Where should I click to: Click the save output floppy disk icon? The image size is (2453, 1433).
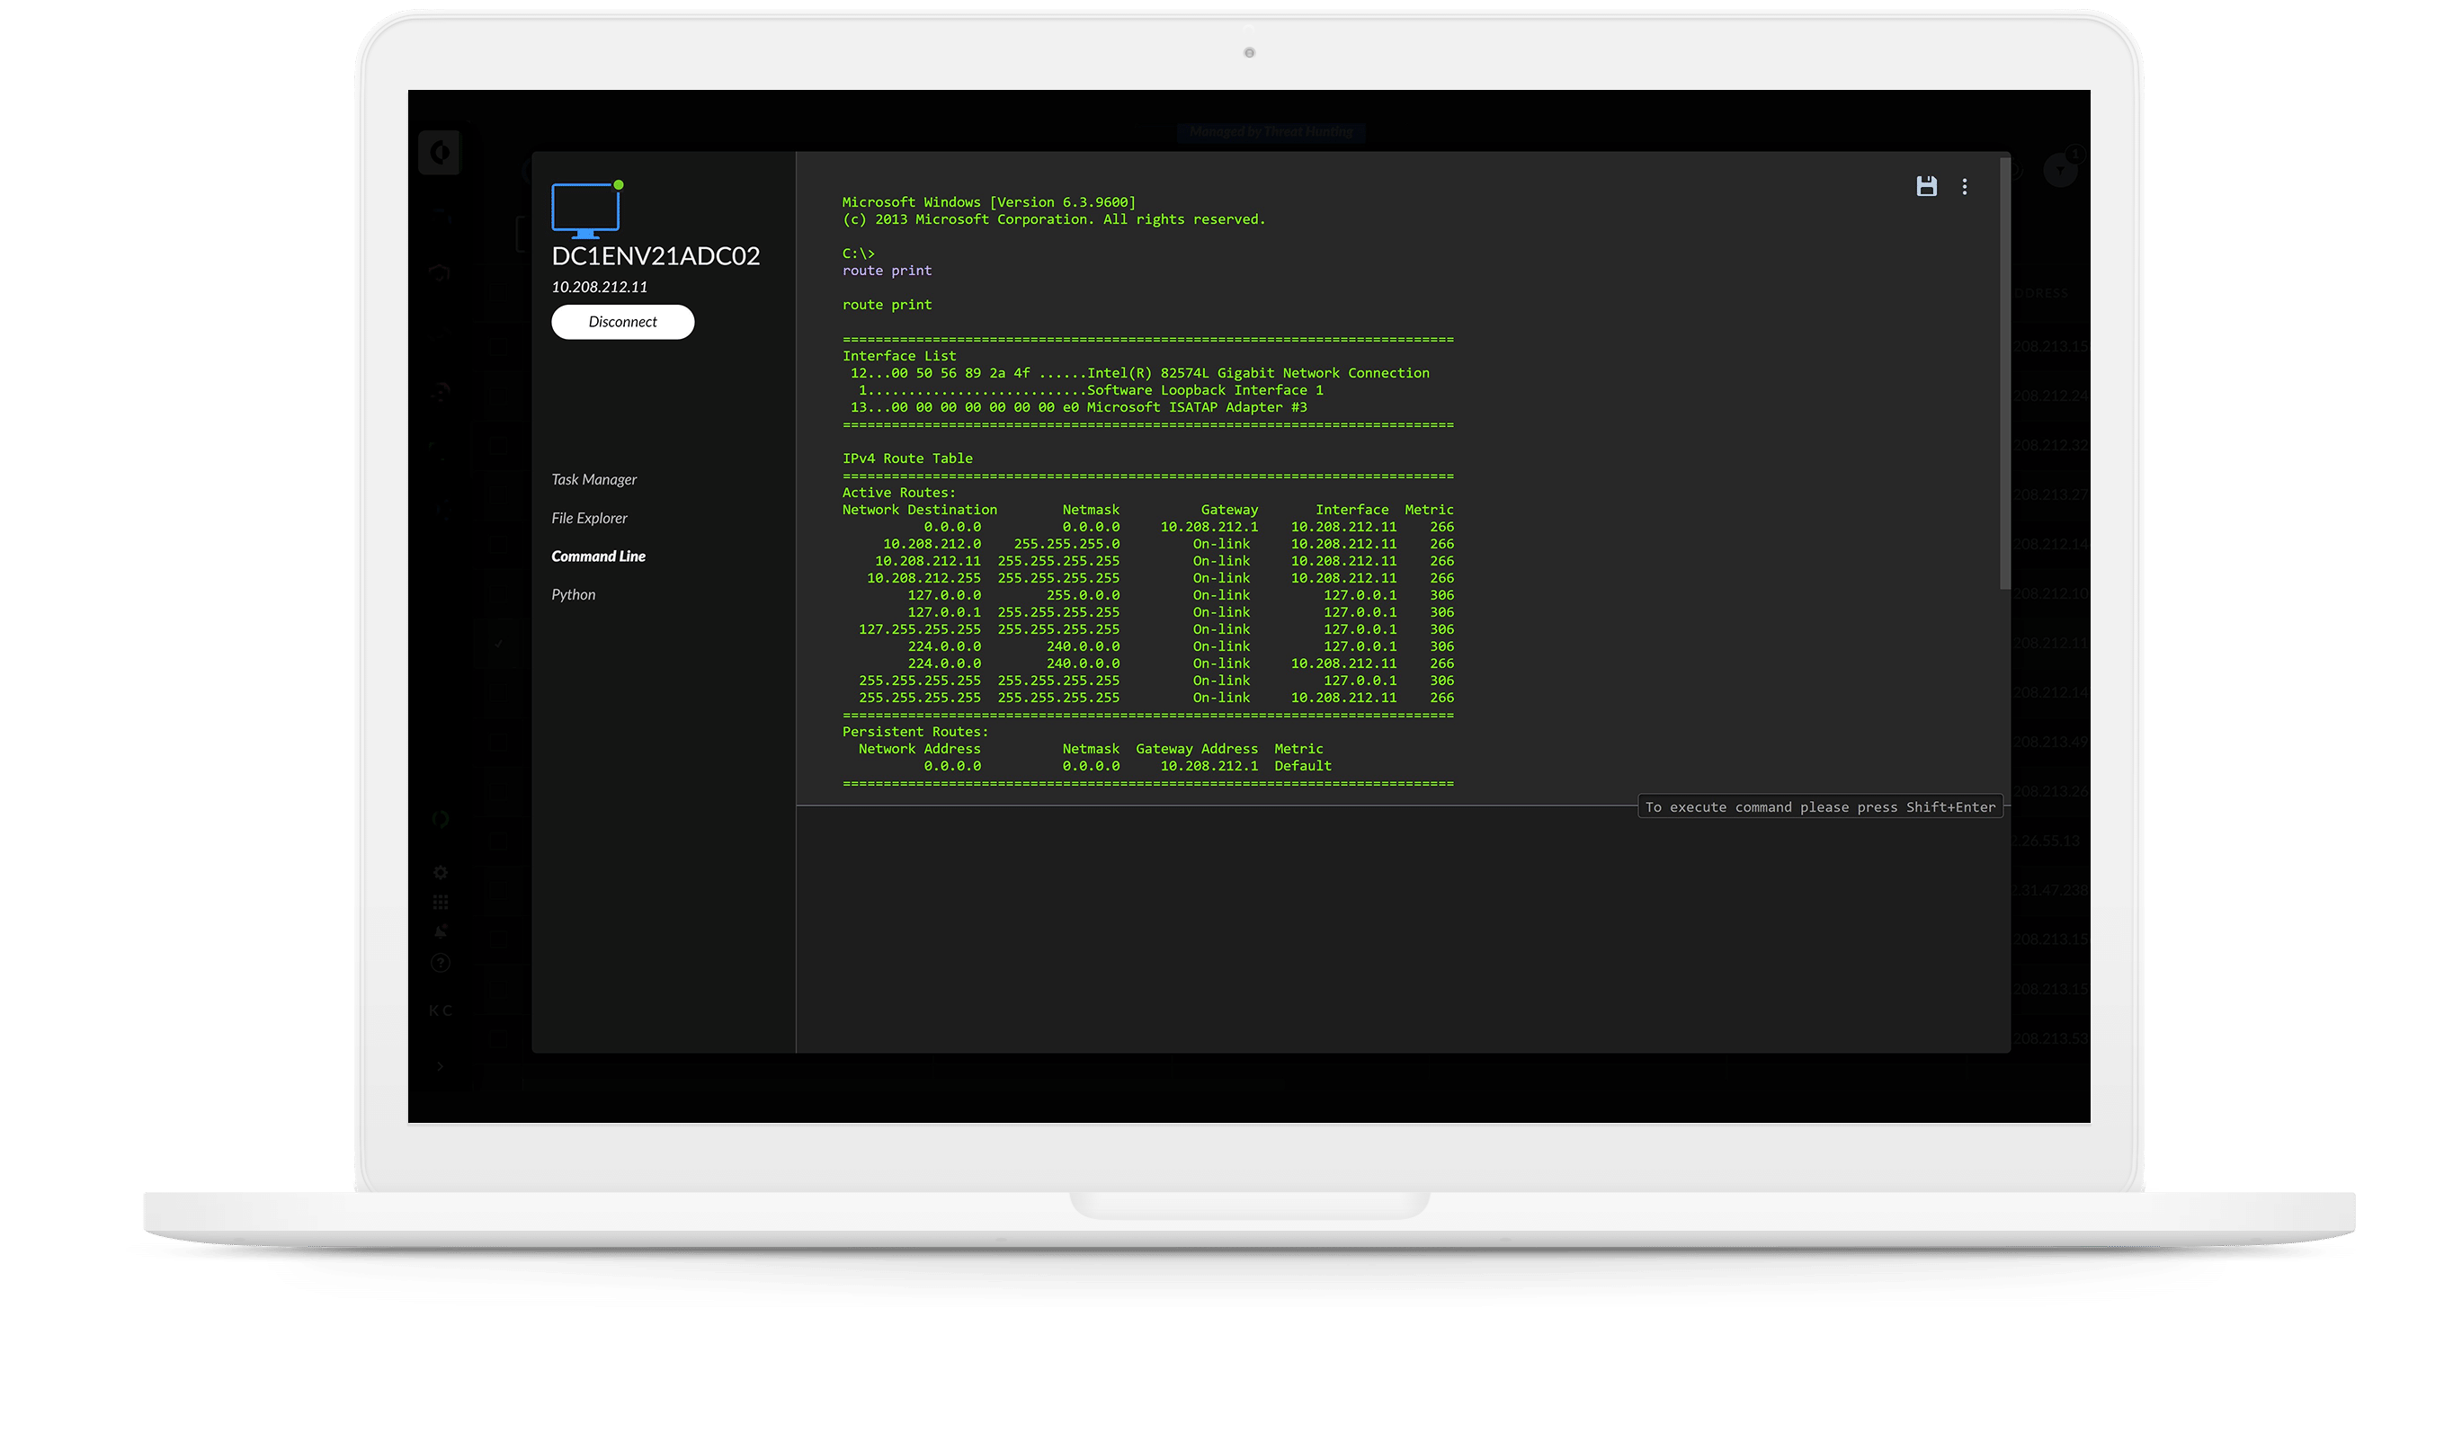click(x=1926, y=186)
